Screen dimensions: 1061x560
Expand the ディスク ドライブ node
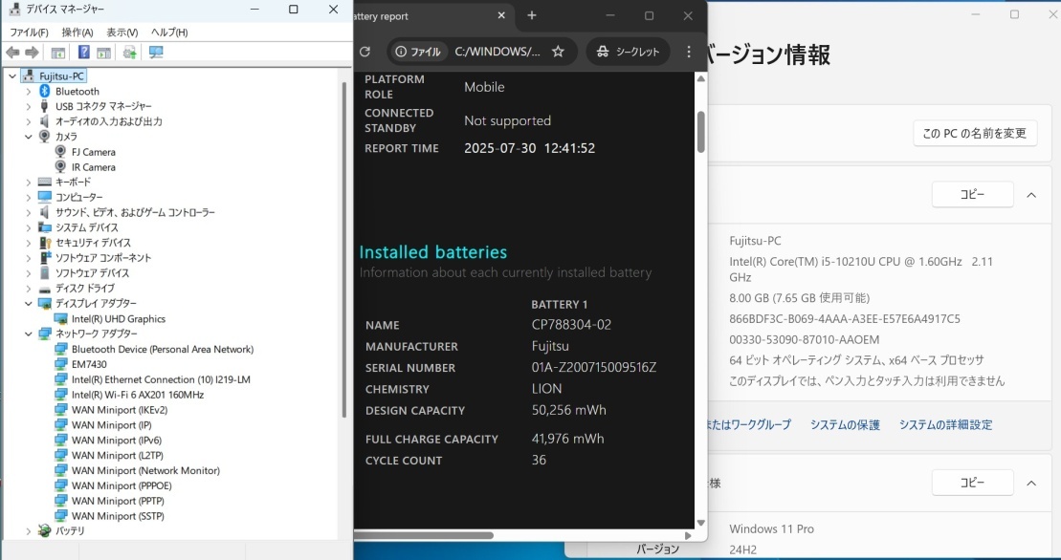pyautogui.click(x=29, y=289)
